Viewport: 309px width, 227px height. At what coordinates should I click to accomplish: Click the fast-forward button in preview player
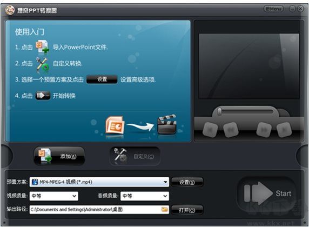(x=264, y=130)
